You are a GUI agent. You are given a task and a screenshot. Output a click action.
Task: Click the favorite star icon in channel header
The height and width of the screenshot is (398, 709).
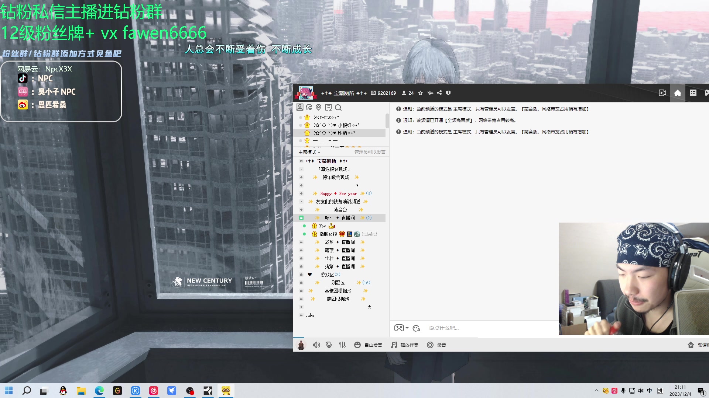tap(420, 93)
